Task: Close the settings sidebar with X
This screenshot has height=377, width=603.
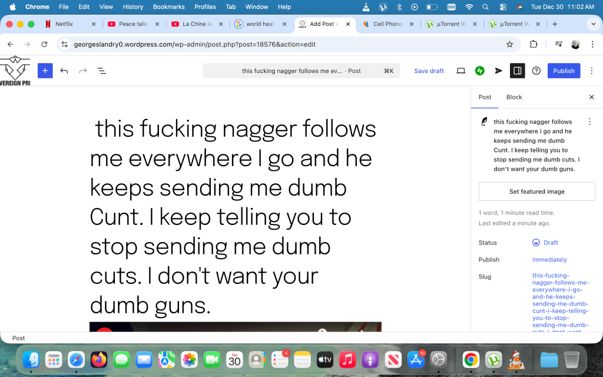Action: pos(592,97)
